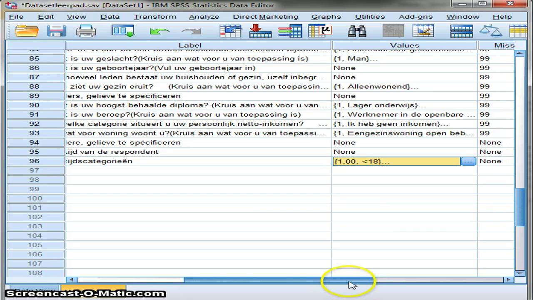Open the Direct Marketing menu
The height and width of the screenshot is (300, 533).
click(266, 17)
